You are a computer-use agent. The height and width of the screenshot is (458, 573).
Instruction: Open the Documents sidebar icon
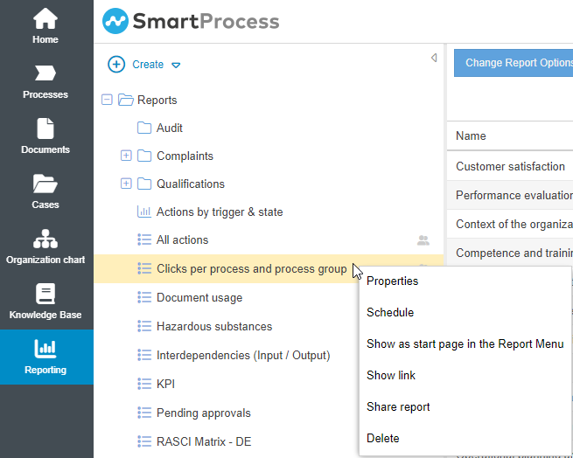[45, 128]
